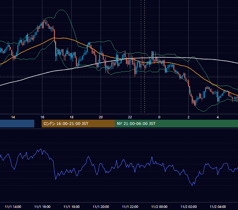Click the '11/1 18:00' time label
Image resolution: width=238 pixels, height=210 pixels.
[71, 206]
